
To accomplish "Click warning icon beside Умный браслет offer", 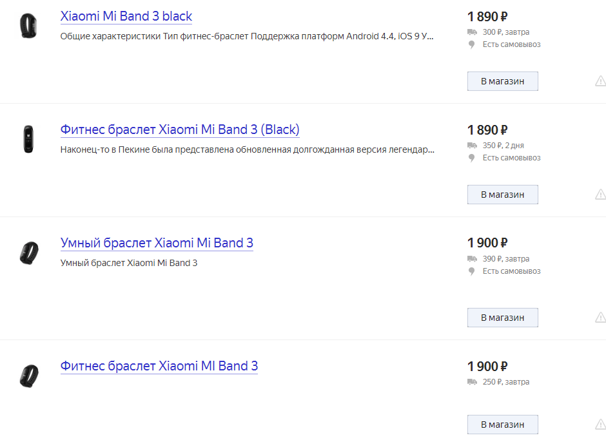I will (600, 318).
